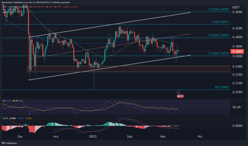Click the Mar month label on time axis
This screenshot has height=146, width=248.
click(163, 136)
